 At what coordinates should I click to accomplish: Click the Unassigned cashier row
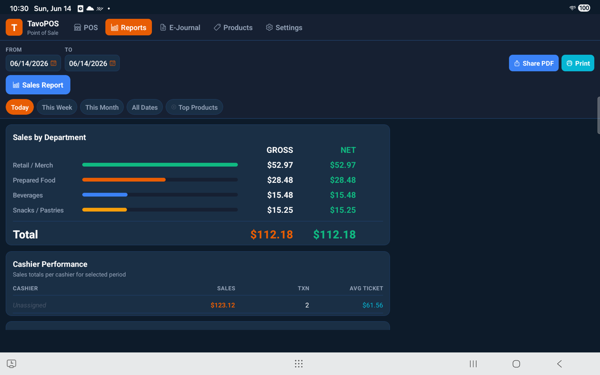coord(198,305)
